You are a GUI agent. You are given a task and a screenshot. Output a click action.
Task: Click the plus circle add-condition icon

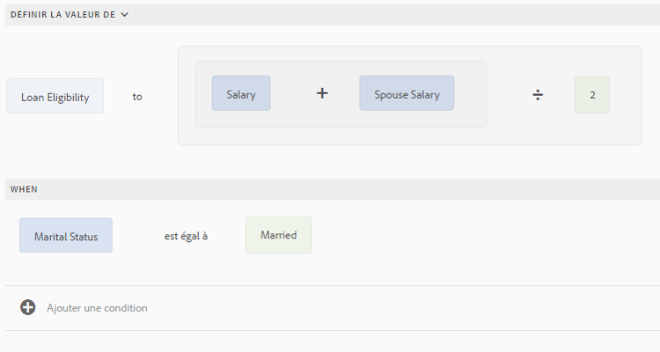(x=28, y=308)
